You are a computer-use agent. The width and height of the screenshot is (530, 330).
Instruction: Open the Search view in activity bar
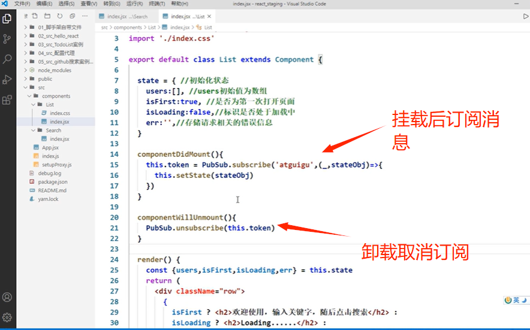[7, 59]
